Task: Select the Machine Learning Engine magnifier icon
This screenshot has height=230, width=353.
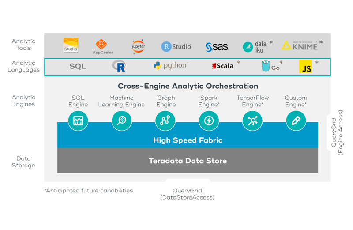Action: 121,121
